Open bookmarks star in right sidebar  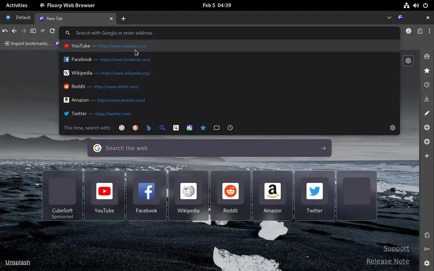tap(427, 70)
